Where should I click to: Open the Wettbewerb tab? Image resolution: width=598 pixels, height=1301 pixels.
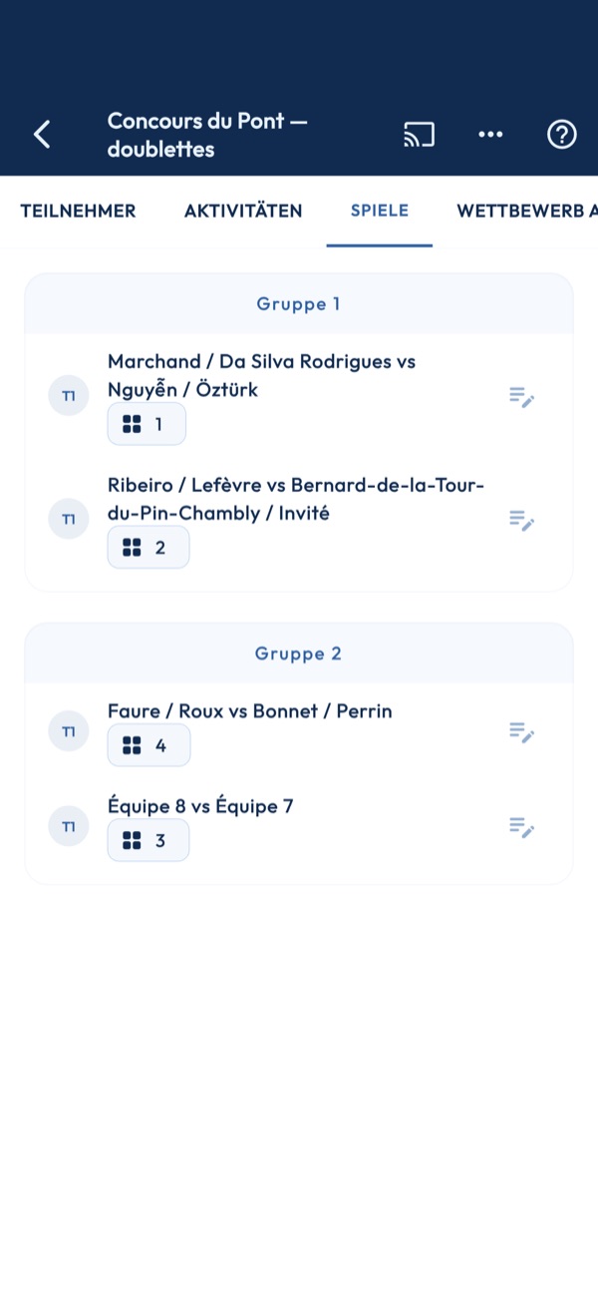click(527, 211)
